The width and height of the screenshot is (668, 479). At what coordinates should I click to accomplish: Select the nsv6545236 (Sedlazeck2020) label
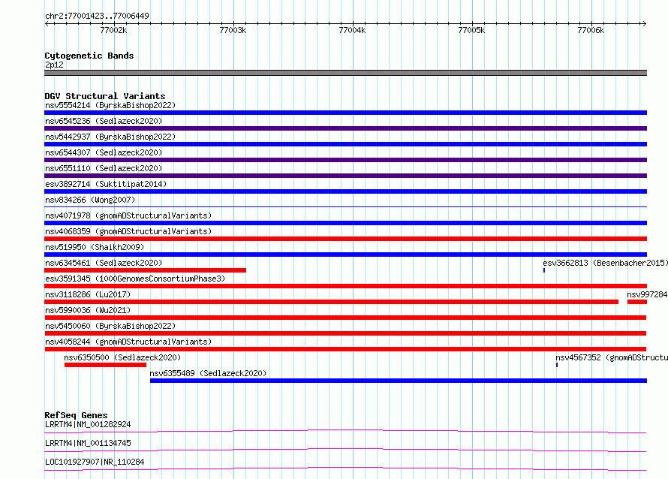[104, 121]
